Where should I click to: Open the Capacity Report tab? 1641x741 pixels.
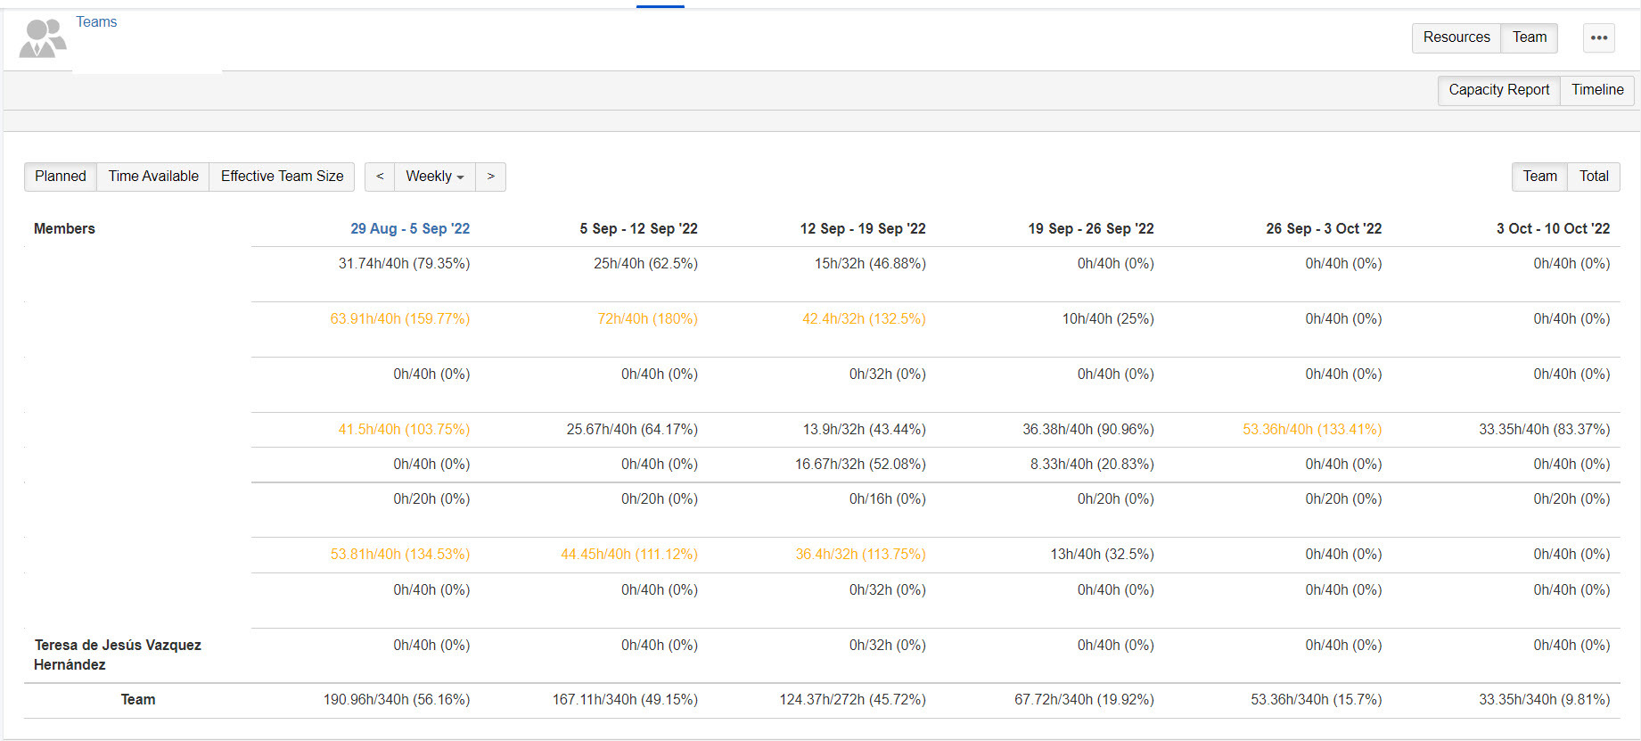pyautogui.click(x=1498, y=90)
